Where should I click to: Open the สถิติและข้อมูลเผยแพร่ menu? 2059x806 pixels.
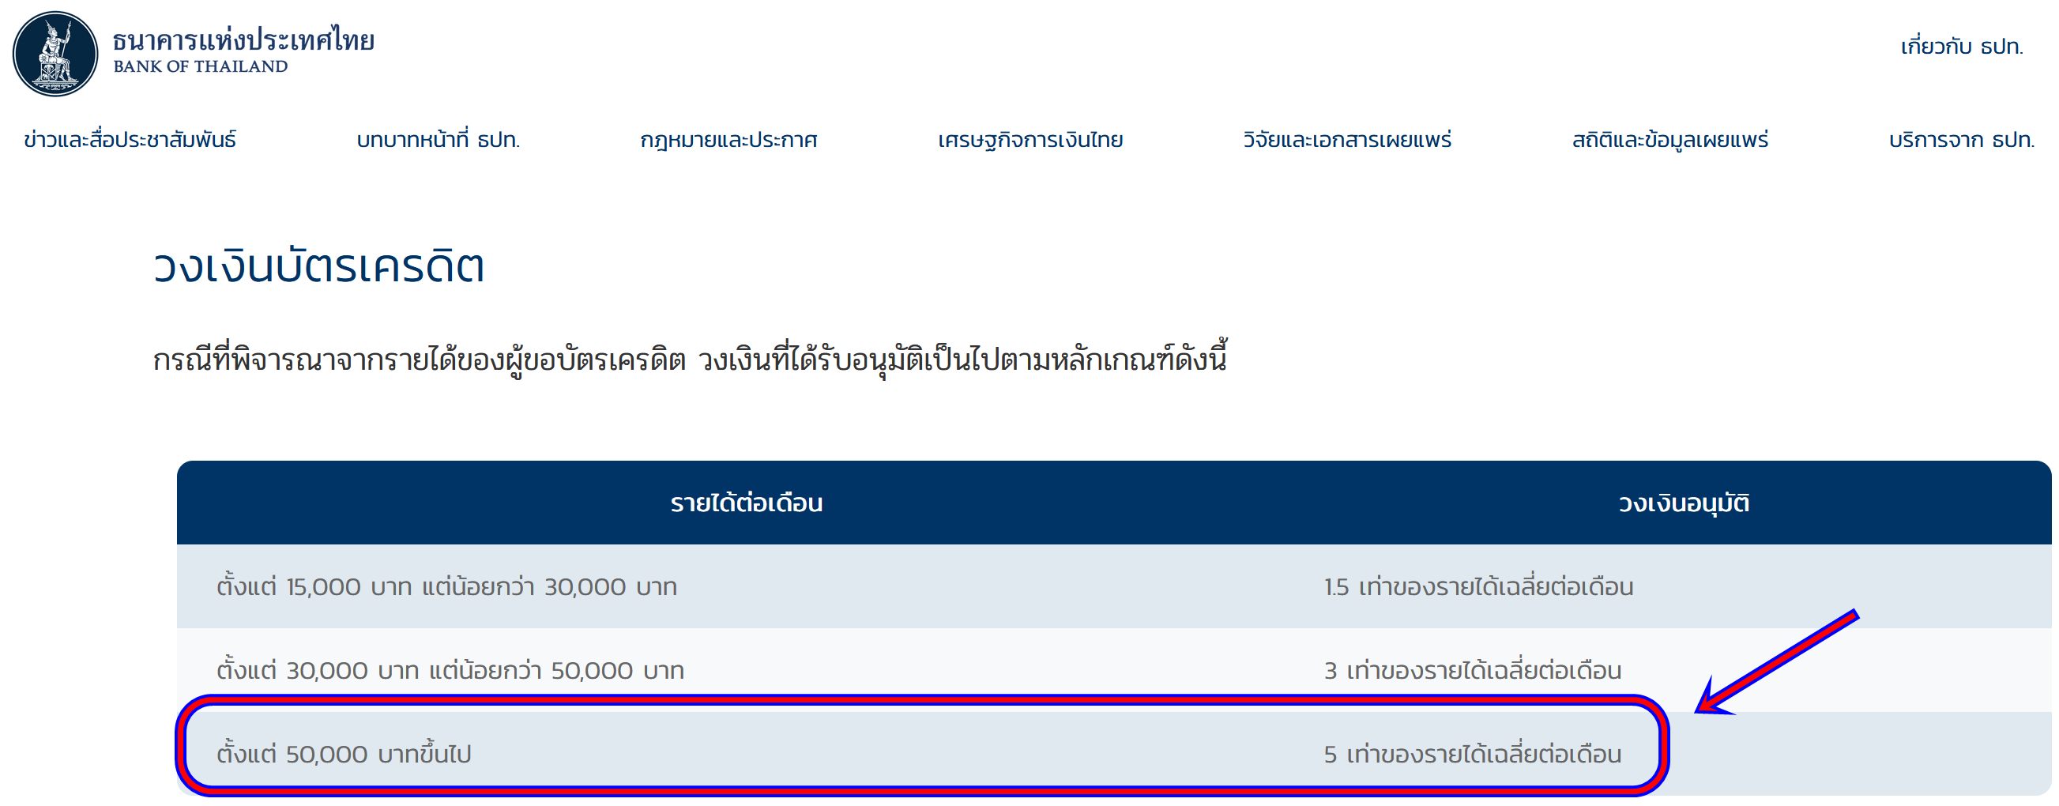(x=1669, y=140)
